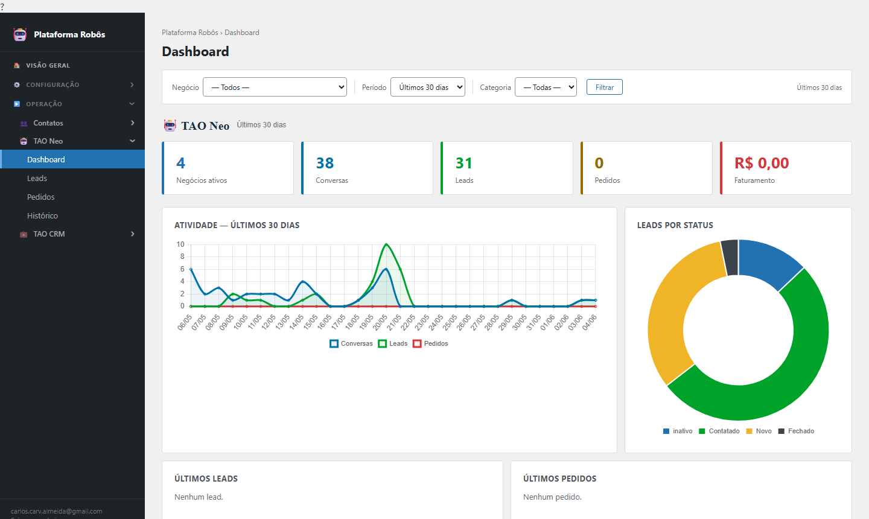Toggle Novo in donut legend
869x519 pixels.
click(759, 431)
